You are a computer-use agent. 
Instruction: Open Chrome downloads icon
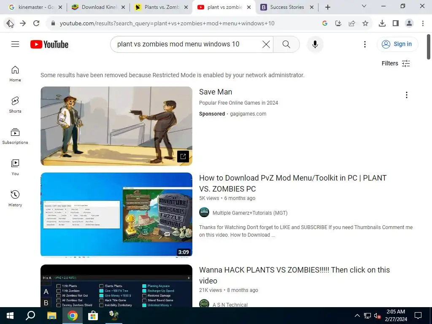382,24
